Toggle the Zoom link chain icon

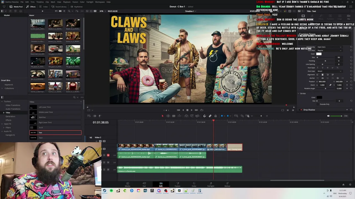point(330,85)
